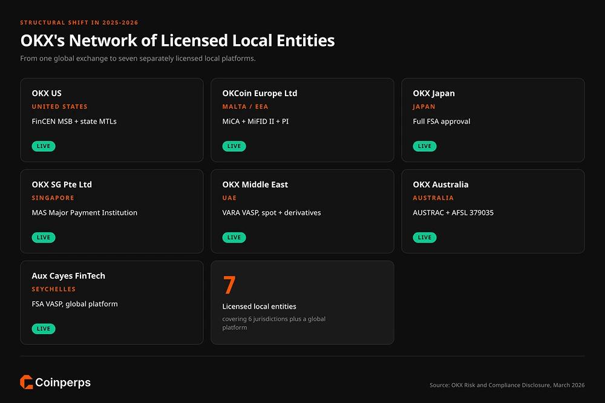Click the MALTA / EEA region label

[x=245, y=106]
